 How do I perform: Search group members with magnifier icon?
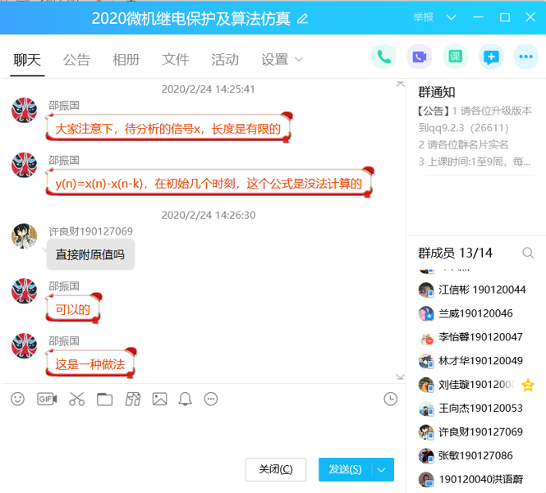click(528, 253)
